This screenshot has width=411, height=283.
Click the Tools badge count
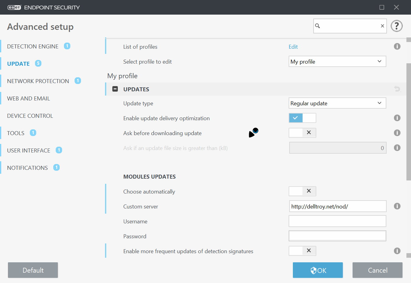[33, 133]
